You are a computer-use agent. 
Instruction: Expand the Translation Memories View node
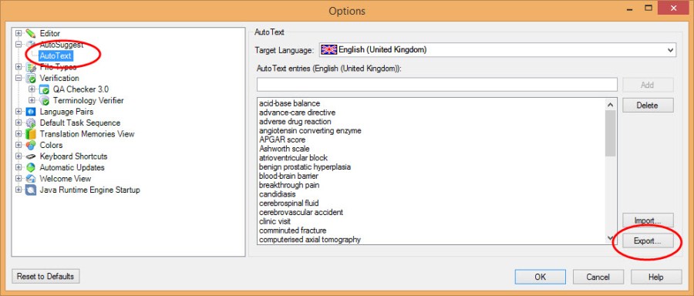pos(19,134)
